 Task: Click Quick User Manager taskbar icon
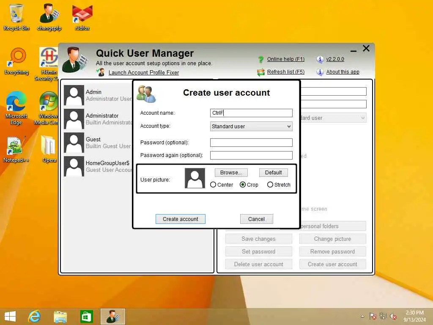[x=112, y=317]
